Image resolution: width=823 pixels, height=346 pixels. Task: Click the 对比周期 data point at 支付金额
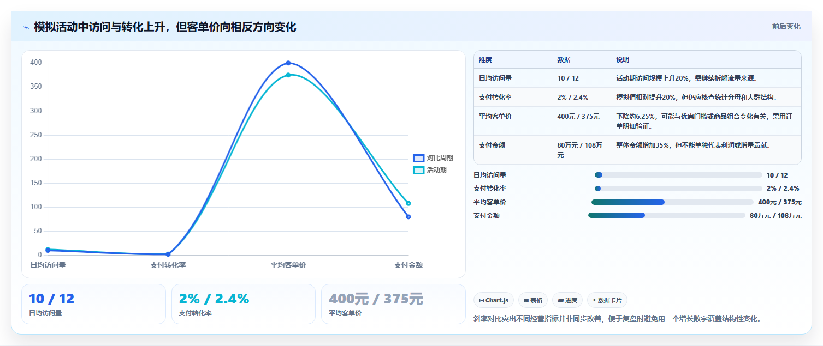pos(408,217)
